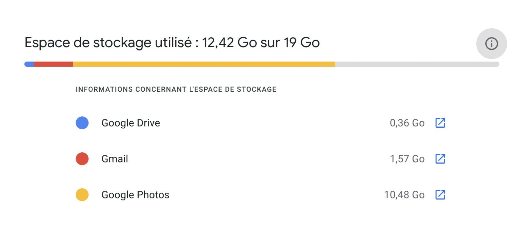The height and width of the screenshot is (238, 527).
Task: Click the blue segment of storage bar
Action: 29,64
